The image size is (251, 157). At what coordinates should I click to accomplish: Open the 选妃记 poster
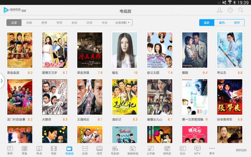point(125,97)
